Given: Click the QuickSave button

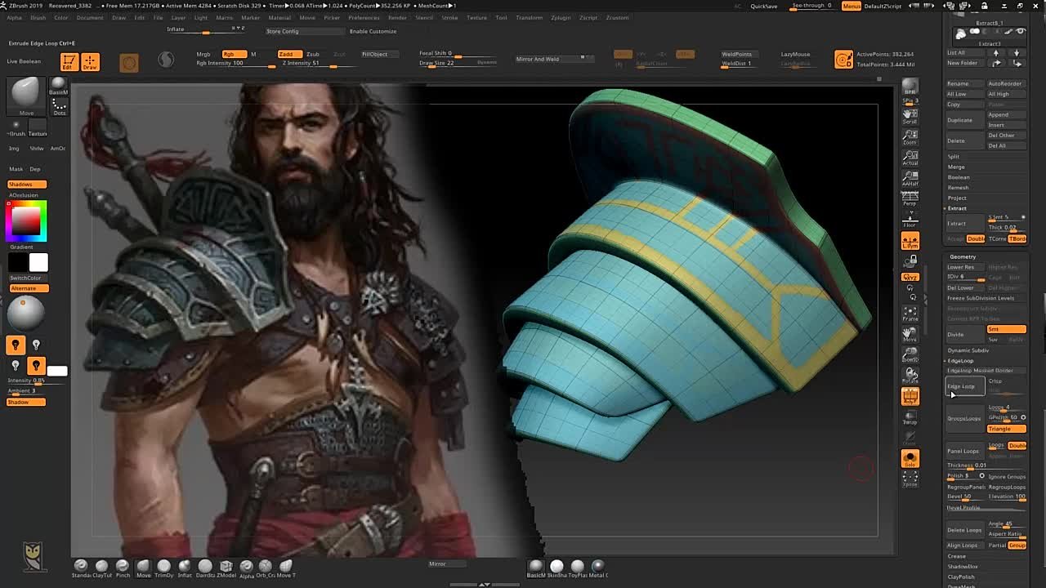Looking at the screenshot, I should (x=764, y=6).
